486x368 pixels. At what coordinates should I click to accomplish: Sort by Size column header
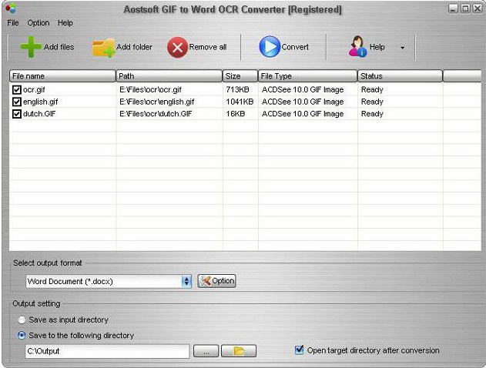coord(240,76)
